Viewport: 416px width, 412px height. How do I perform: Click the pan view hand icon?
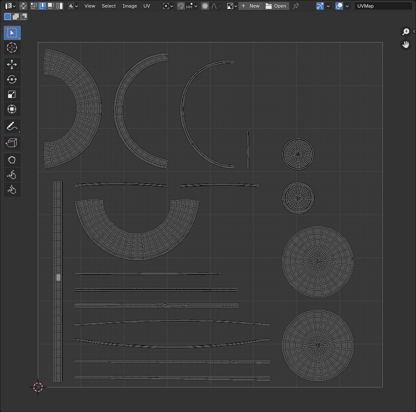click(x=406, y=44)
